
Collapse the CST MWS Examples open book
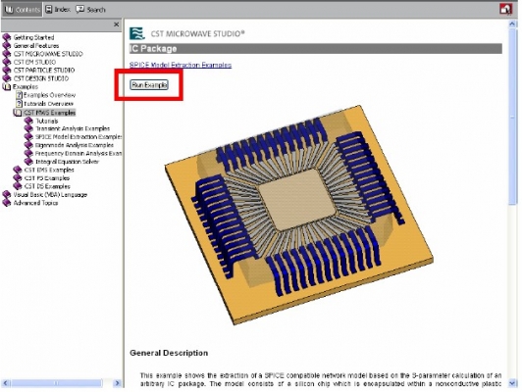tap(18, 113)
